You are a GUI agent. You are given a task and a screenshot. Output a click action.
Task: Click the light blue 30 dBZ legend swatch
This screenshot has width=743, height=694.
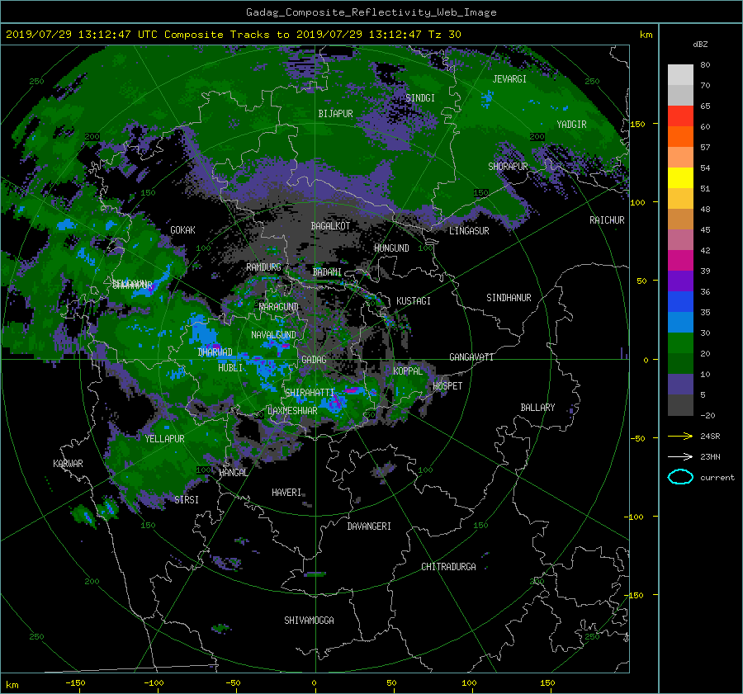pyautogui.click(x=680, y=322)
